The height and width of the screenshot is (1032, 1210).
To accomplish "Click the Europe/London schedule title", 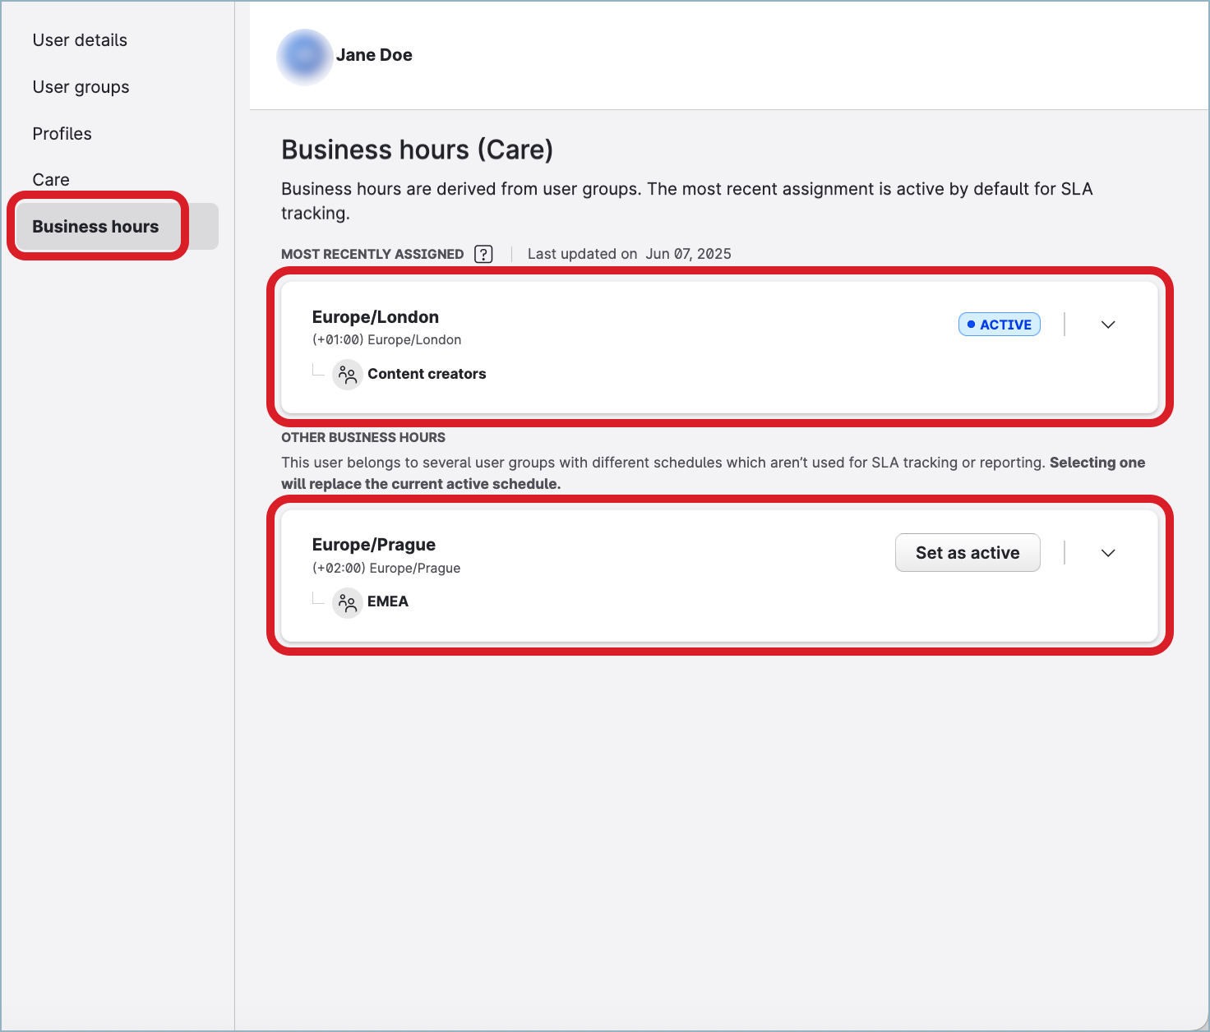I will 375,317.
